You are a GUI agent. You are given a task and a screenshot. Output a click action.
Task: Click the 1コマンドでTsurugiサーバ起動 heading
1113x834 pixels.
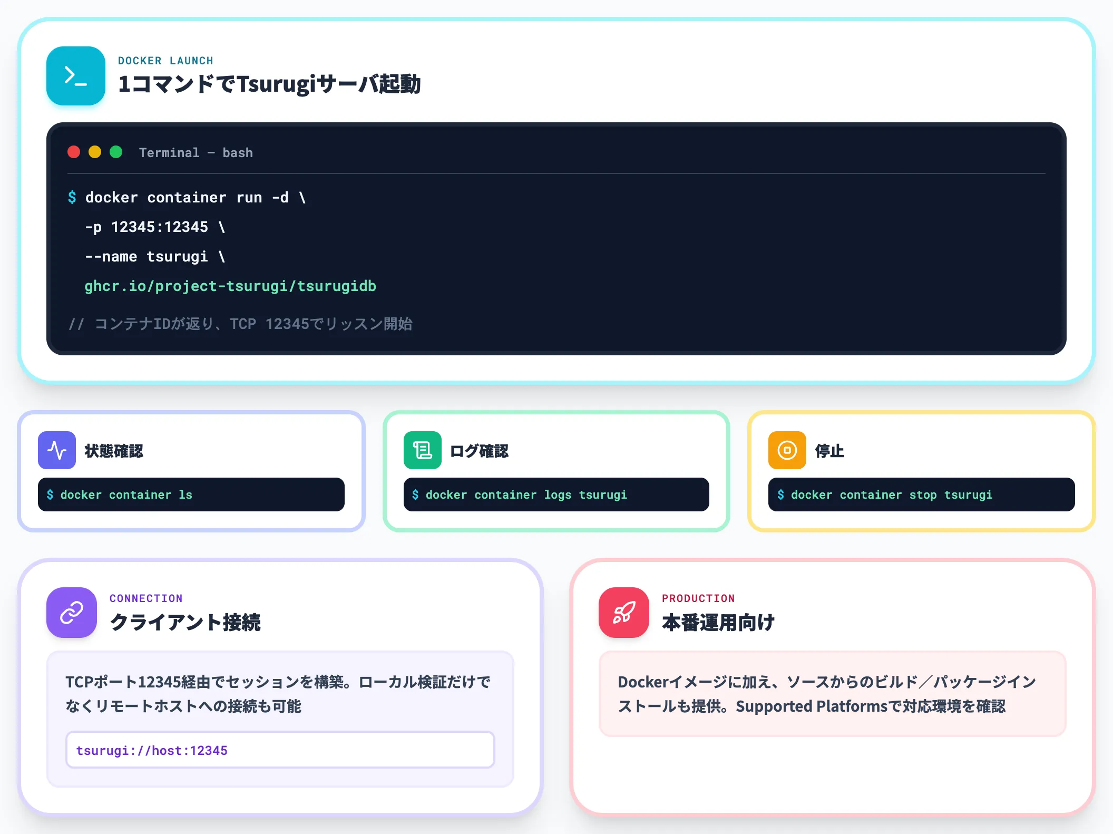(269, 84)
